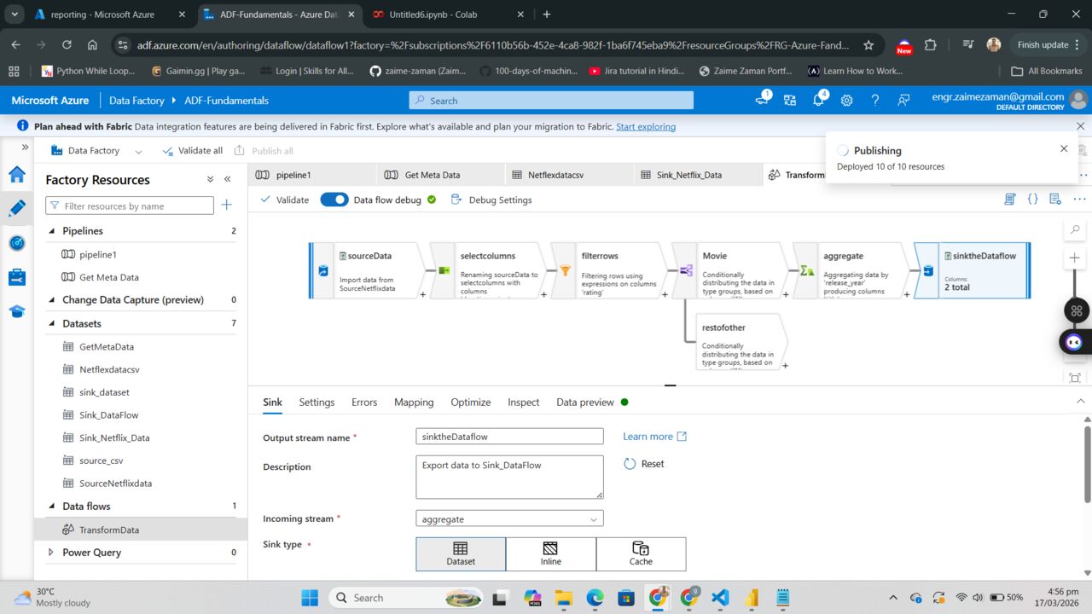Open the Monitor hub icon

16,243
